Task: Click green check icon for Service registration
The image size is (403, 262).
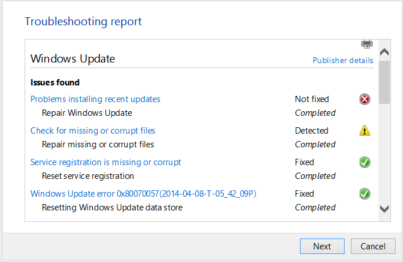Action: pyautogui.click(x=365, y=162)
